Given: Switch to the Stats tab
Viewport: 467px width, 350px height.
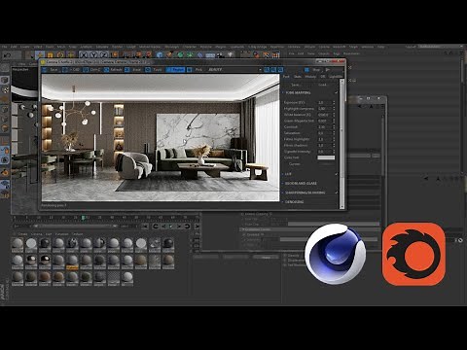Looking at the screenshot, I should tap(298, 77).
